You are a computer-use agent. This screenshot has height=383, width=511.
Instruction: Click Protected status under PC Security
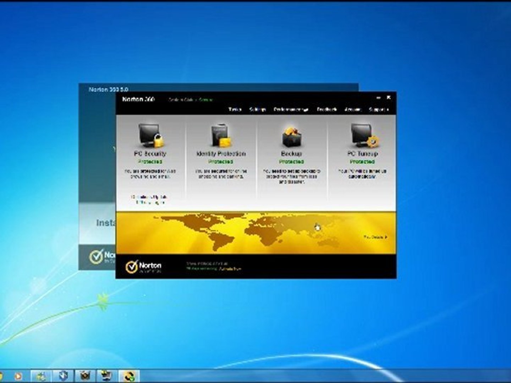click(x=150, y=162)
